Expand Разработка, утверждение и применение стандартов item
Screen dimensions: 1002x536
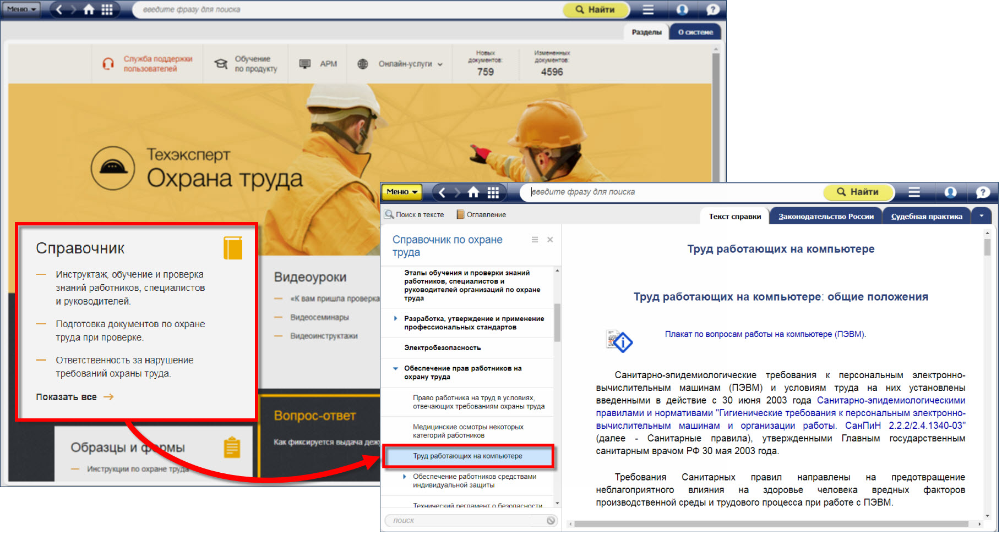point(395,318)
